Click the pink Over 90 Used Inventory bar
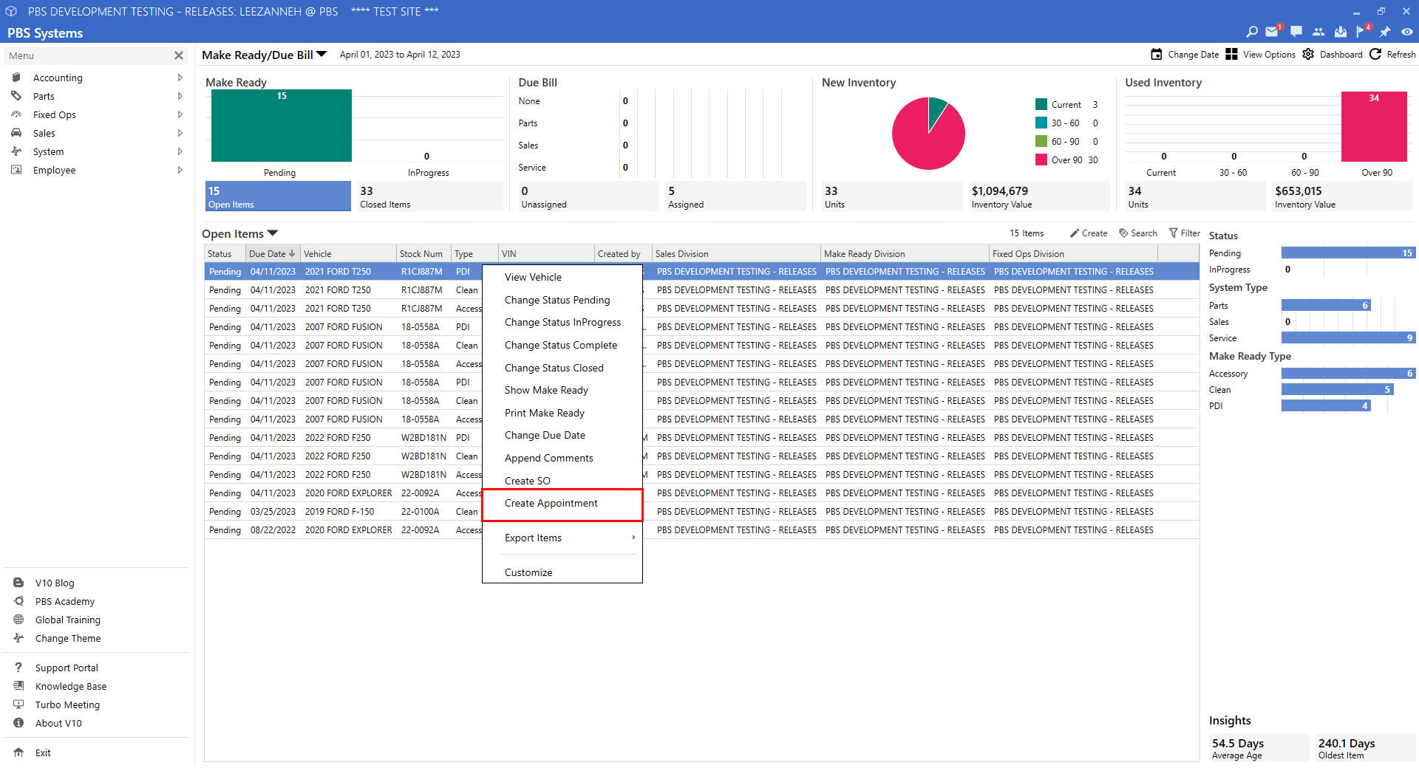Viewport: 1419px width, 768px height. pos(1374,127)
